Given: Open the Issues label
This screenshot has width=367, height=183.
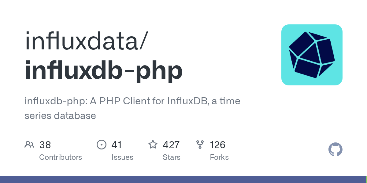Looking at the screenshot, I should click(122, 157).
